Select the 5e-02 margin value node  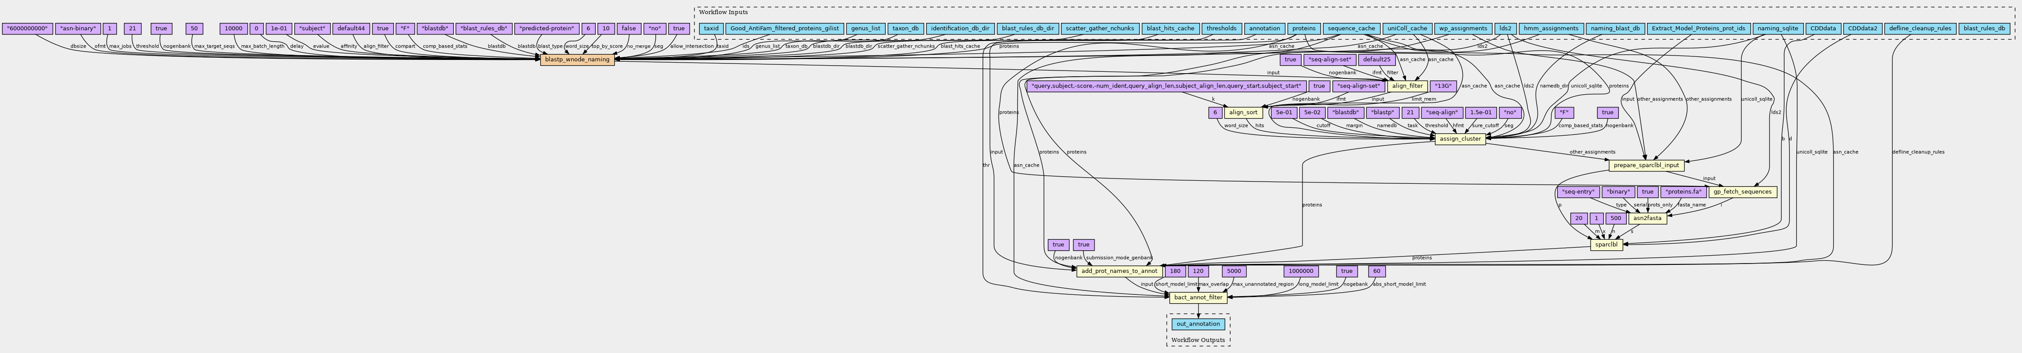pos(1312,113)
